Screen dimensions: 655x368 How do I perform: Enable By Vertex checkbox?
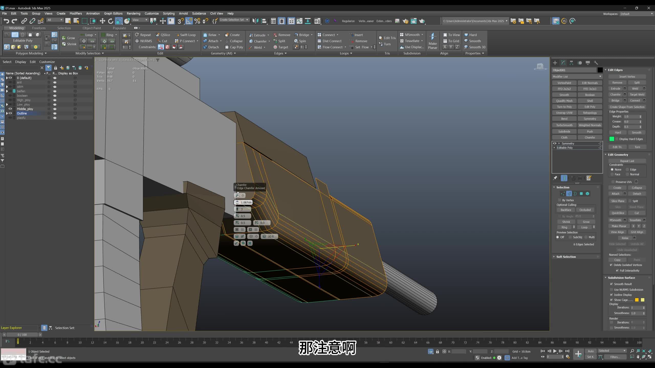560,200
